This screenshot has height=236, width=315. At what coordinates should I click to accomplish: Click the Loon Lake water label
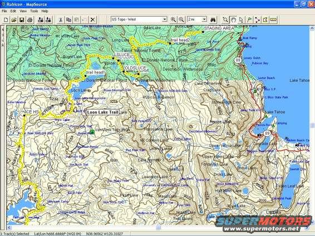[80, 90]
